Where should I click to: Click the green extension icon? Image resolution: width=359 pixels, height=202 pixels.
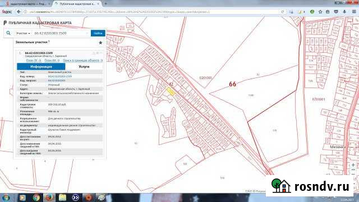pyautogui.click(x=312, y=12)
